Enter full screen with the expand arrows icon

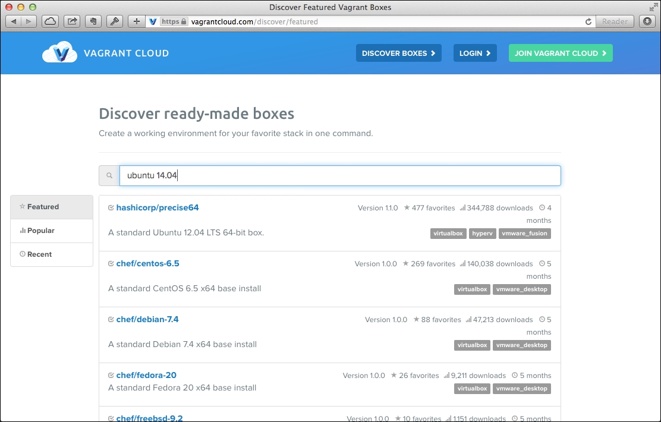(x=653, y=7)
